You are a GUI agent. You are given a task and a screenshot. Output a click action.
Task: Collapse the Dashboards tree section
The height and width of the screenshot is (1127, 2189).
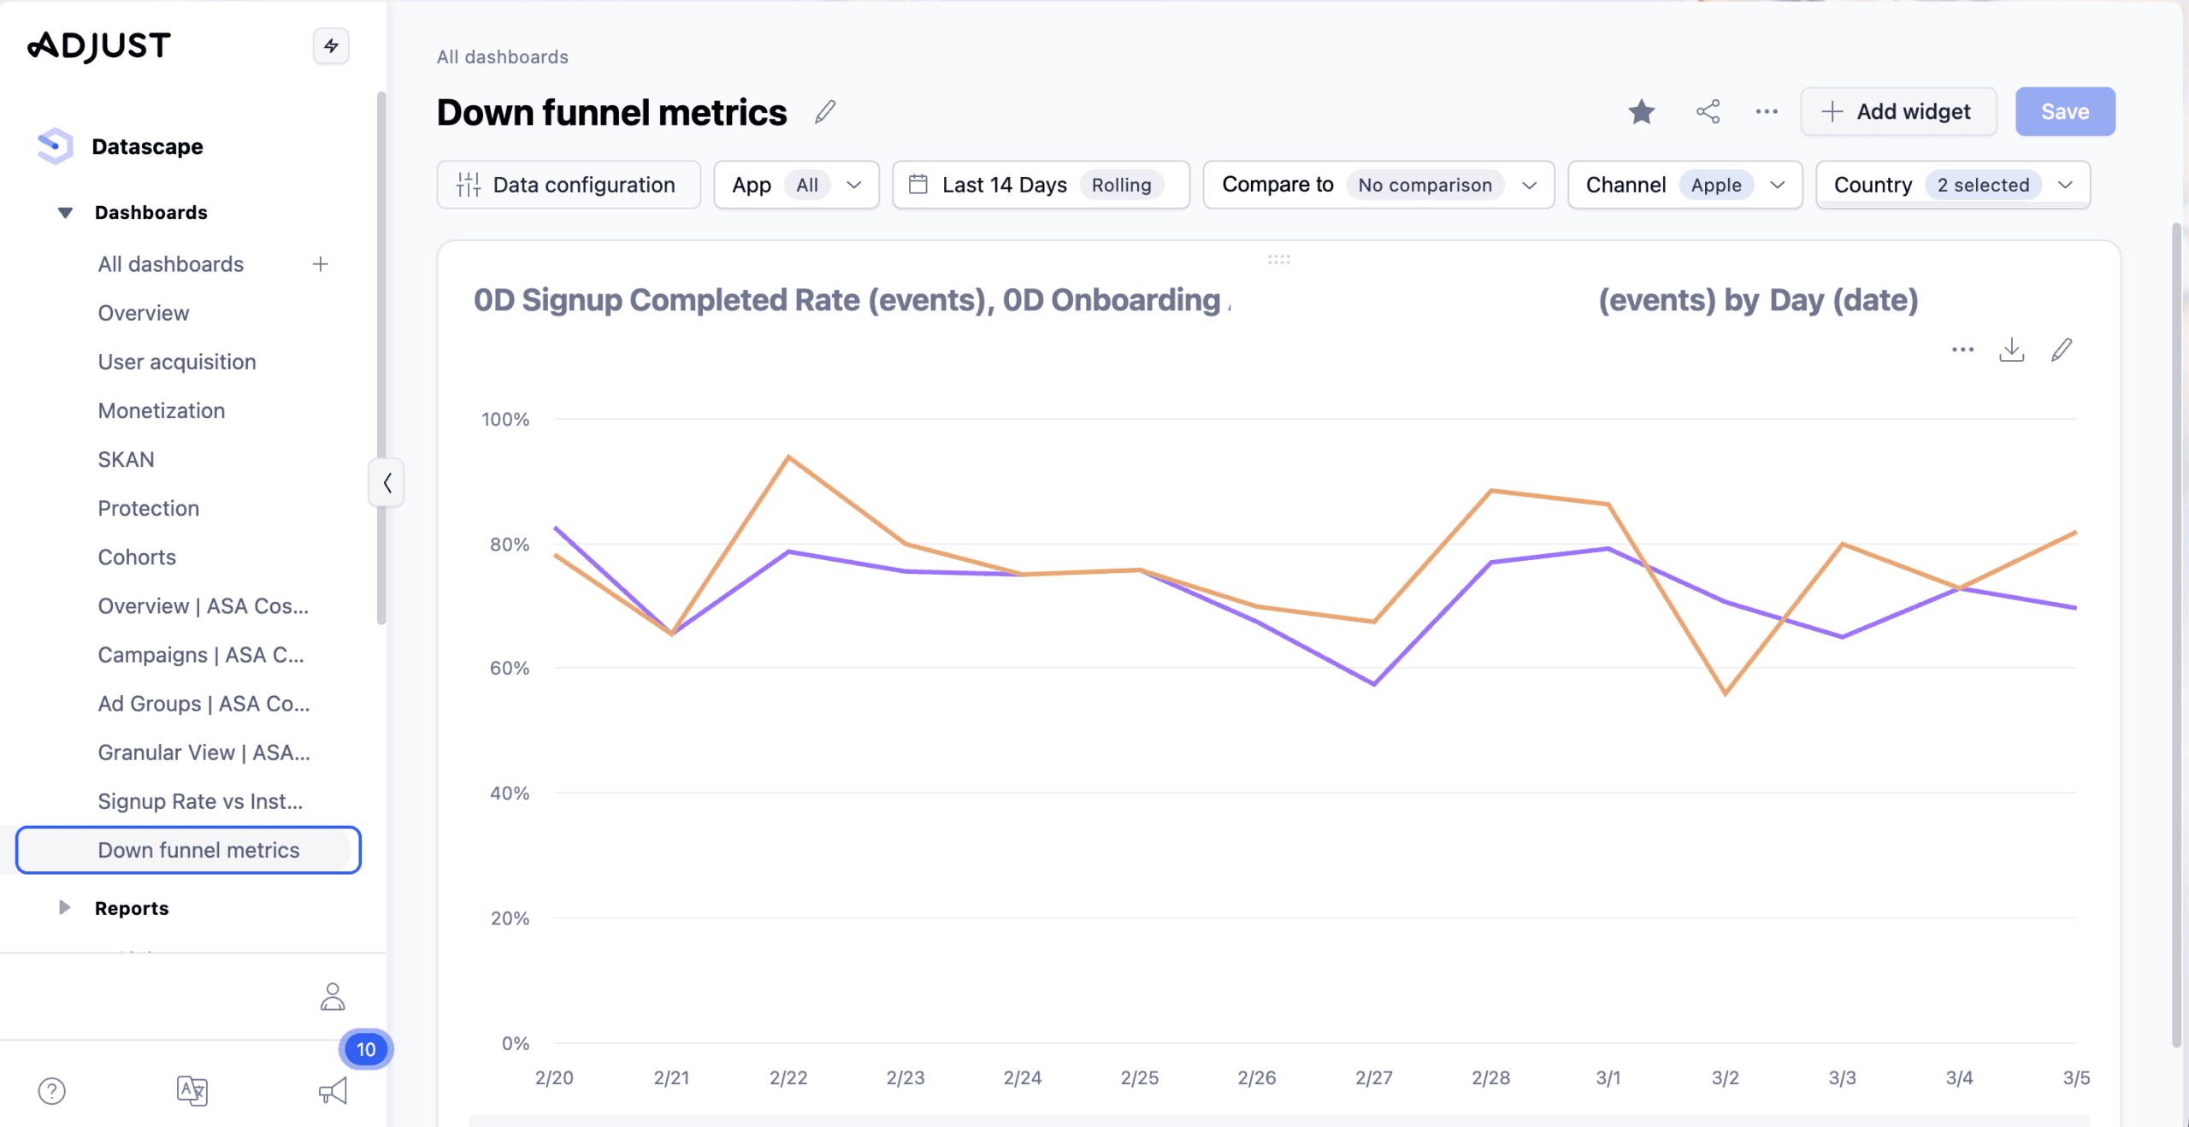pos(65,212)
